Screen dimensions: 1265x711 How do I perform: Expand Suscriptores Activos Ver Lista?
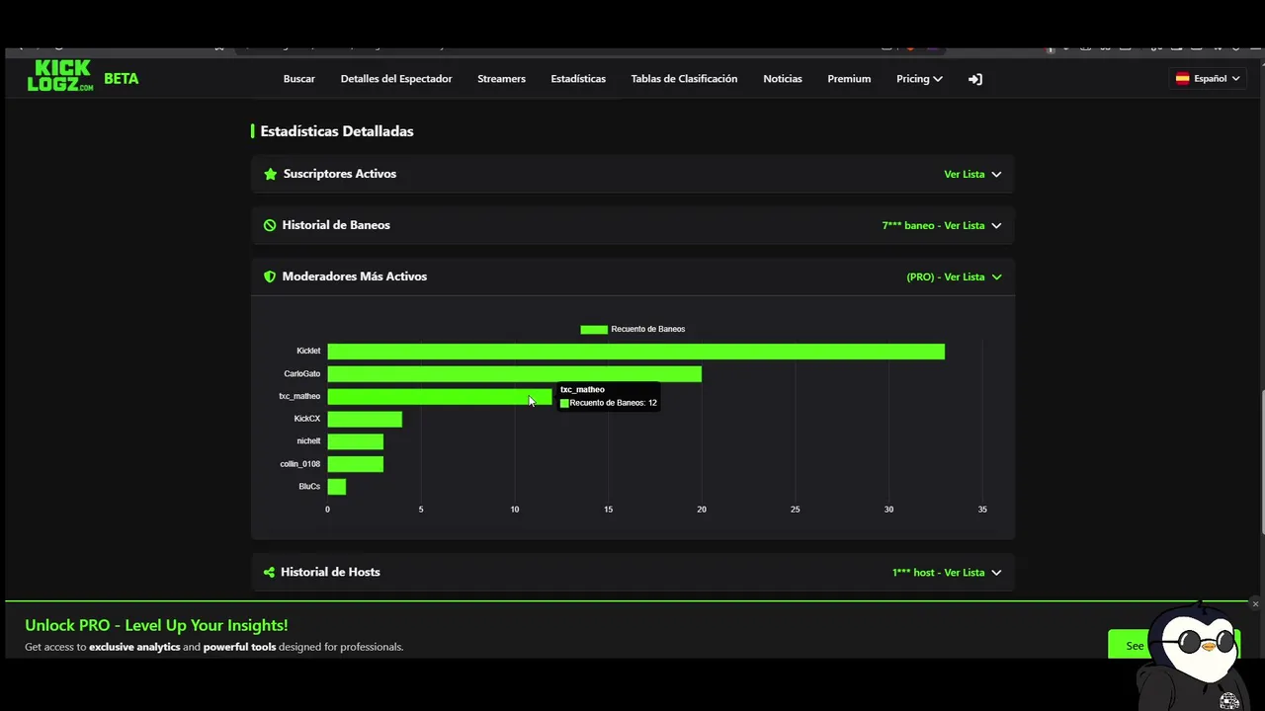tap(972, 174)
